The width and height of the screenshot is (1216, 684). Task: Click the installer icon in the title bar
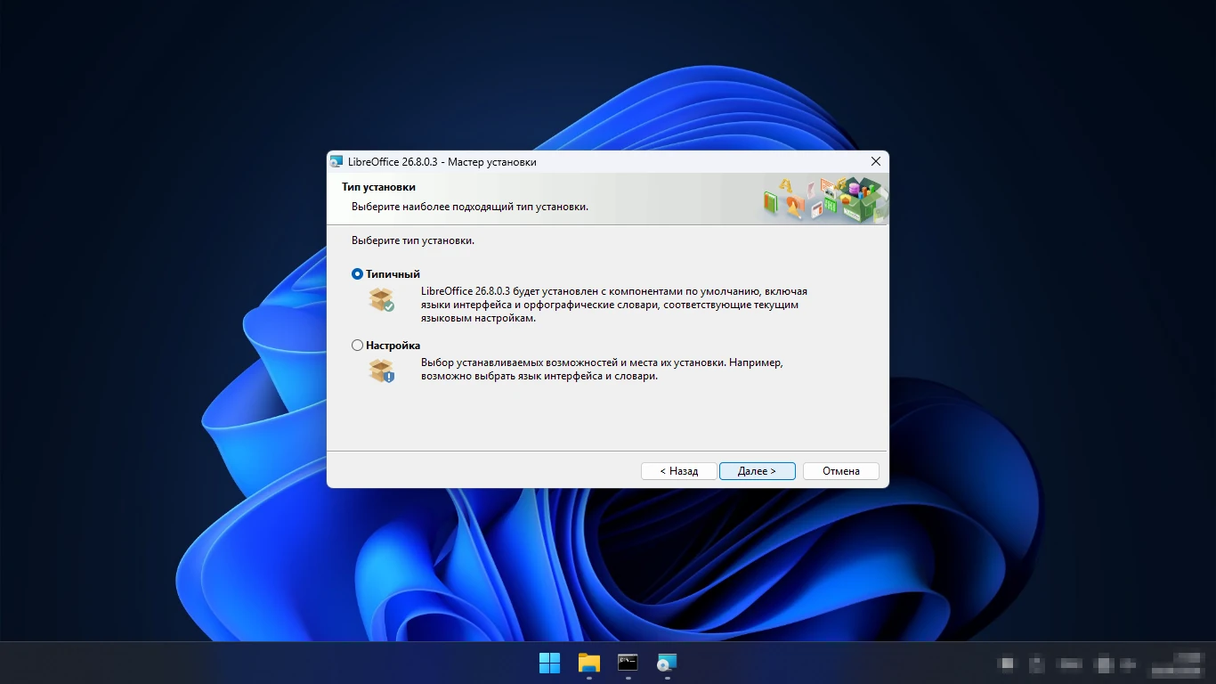[336, 162]
